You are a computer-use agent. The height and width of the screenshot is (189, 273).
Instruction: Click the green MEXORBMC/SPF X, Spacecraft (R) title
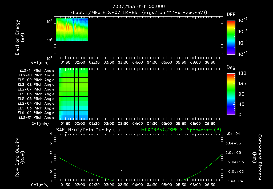tap(181, 130)
